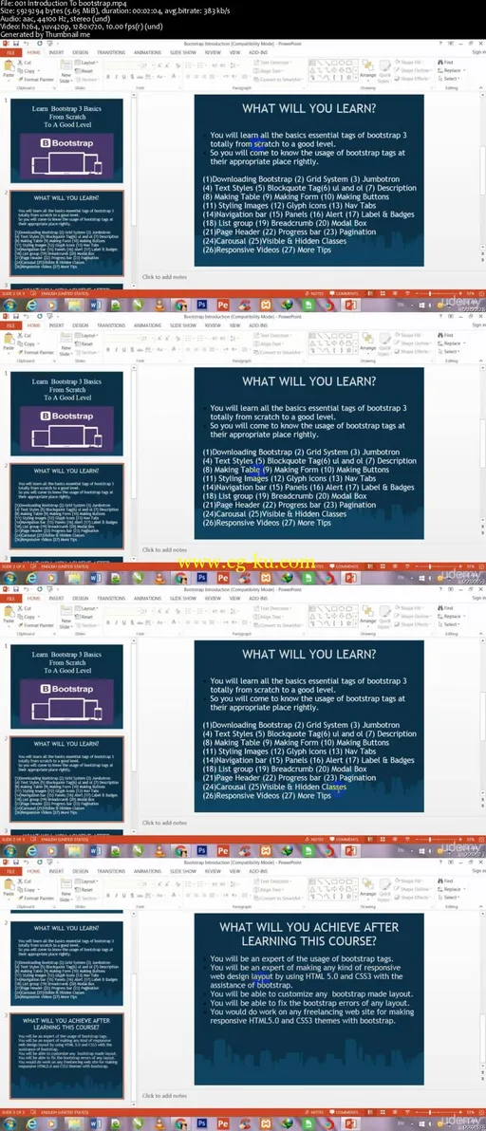Toggle Bold in the second frame's Font group
The image size is (486, 1131).
pyautogui.click(x=106, y=350)
